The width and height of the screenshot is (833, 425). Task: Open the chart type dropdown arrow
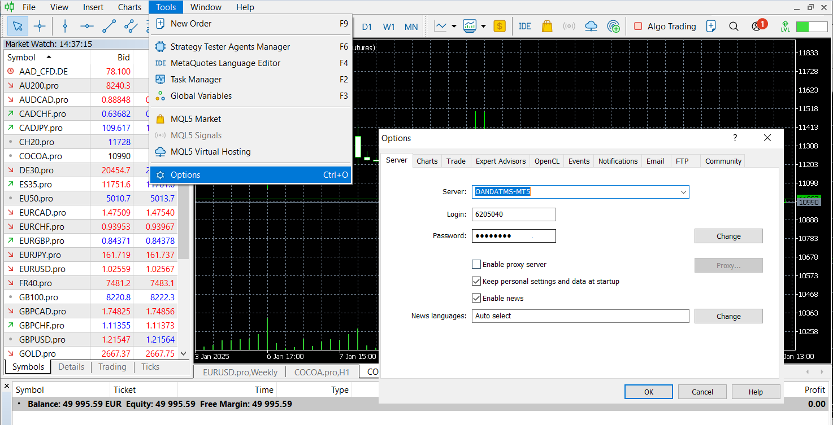coord(453,26)
